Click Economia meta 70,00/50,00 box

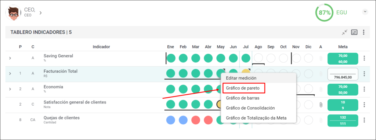tap(343, 90)
